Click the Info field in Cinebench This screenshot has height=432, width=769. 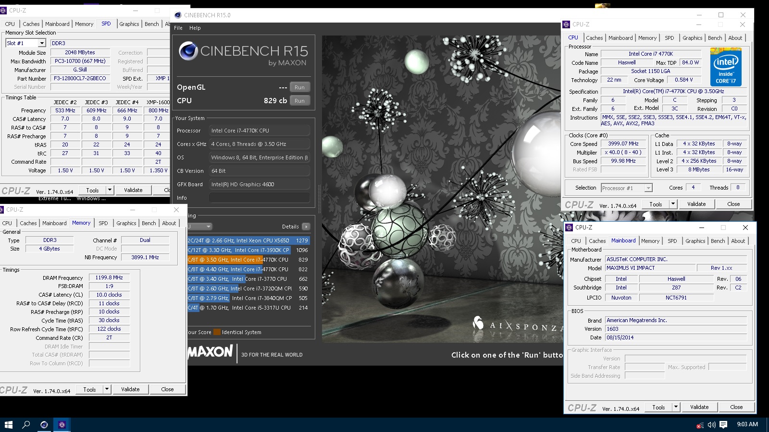(260, 198)
